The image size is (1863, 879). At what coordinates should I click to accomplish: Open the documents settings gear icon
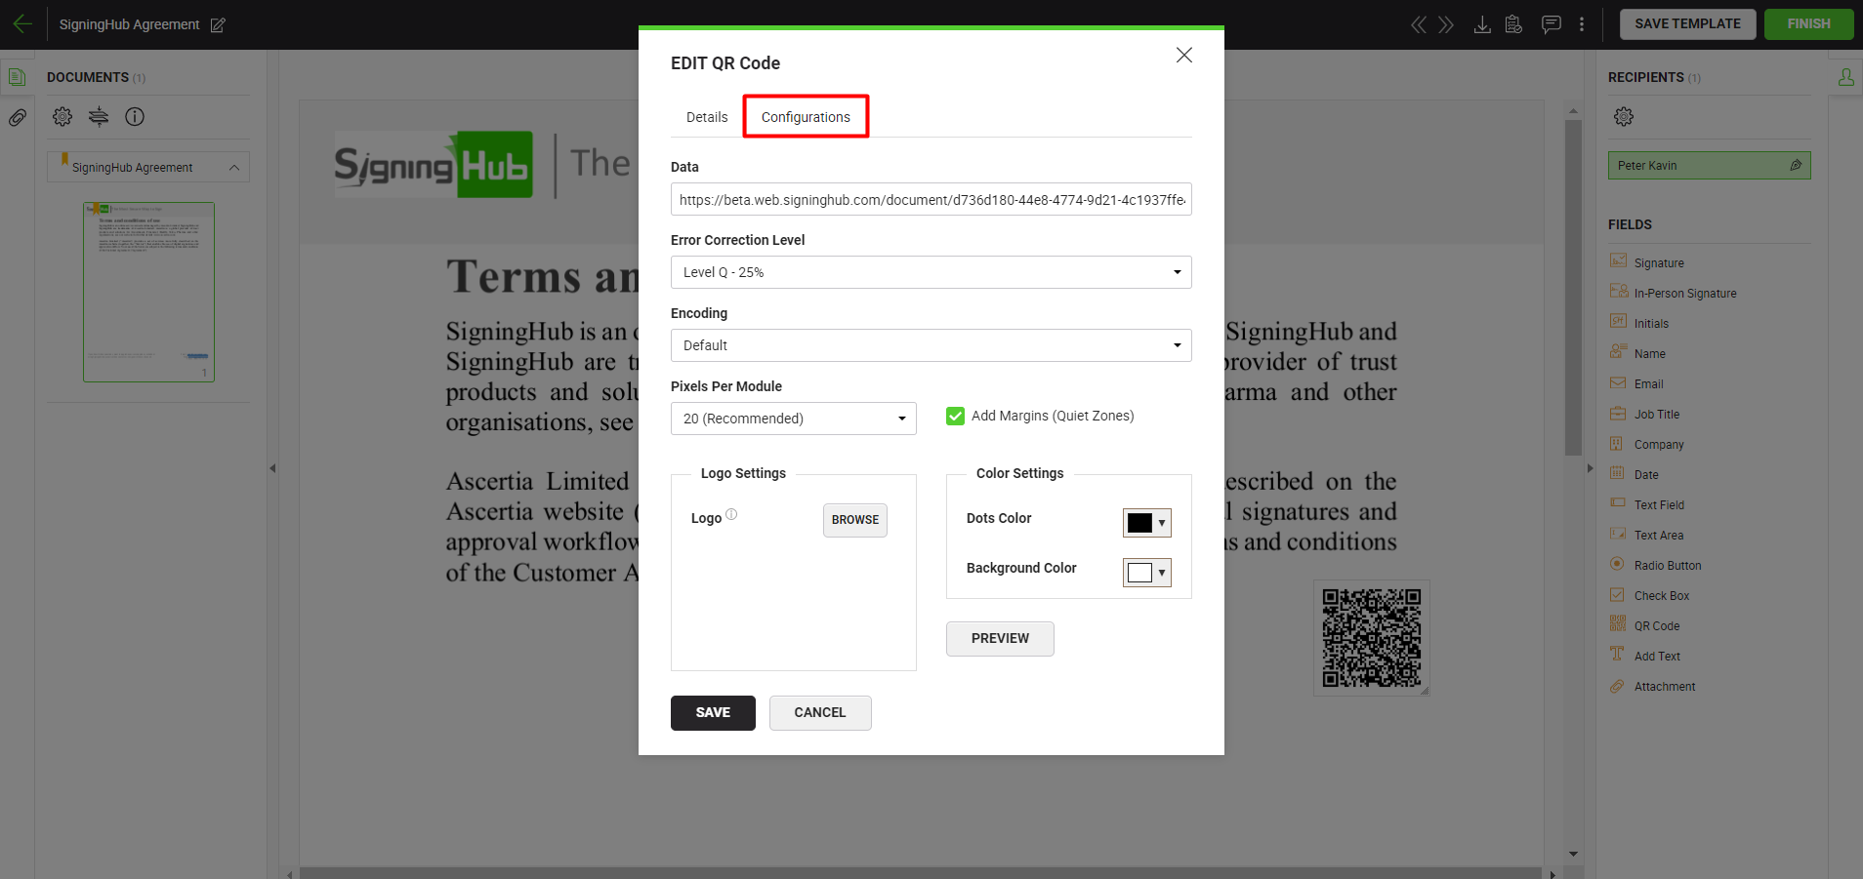pos(62,117)
